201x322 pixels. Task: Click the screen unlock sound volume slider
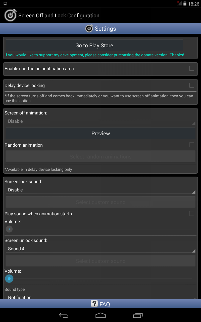(x=100, y=279)
